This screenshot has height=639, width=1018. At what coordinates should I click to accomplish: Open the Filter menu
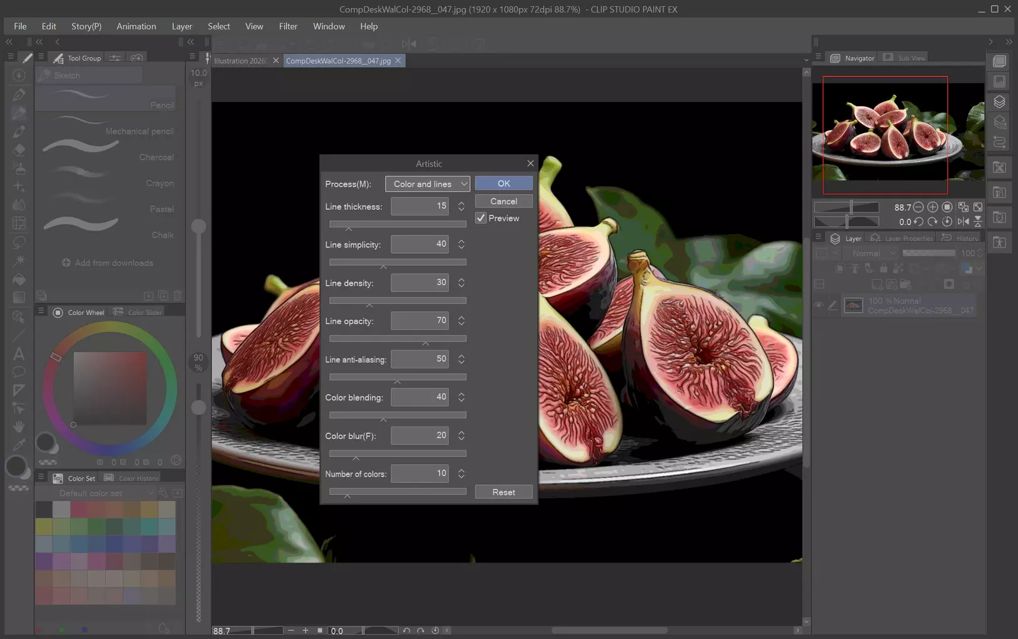(288, 26)
